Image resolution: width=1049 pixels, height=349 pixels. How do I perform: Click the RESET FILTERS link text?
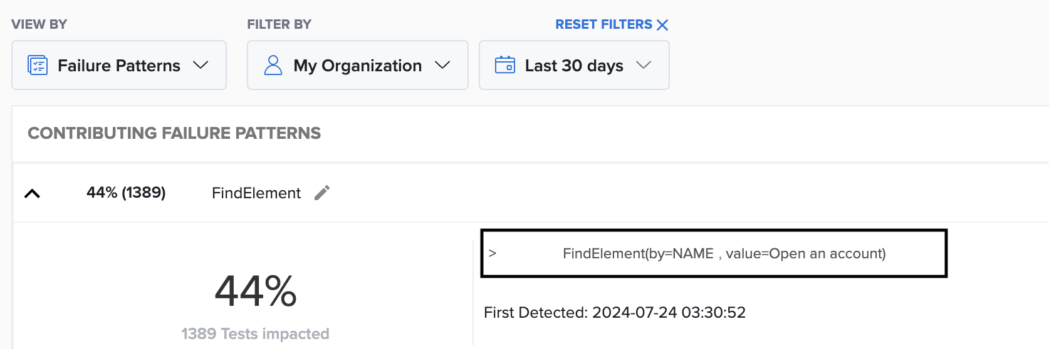603,24
